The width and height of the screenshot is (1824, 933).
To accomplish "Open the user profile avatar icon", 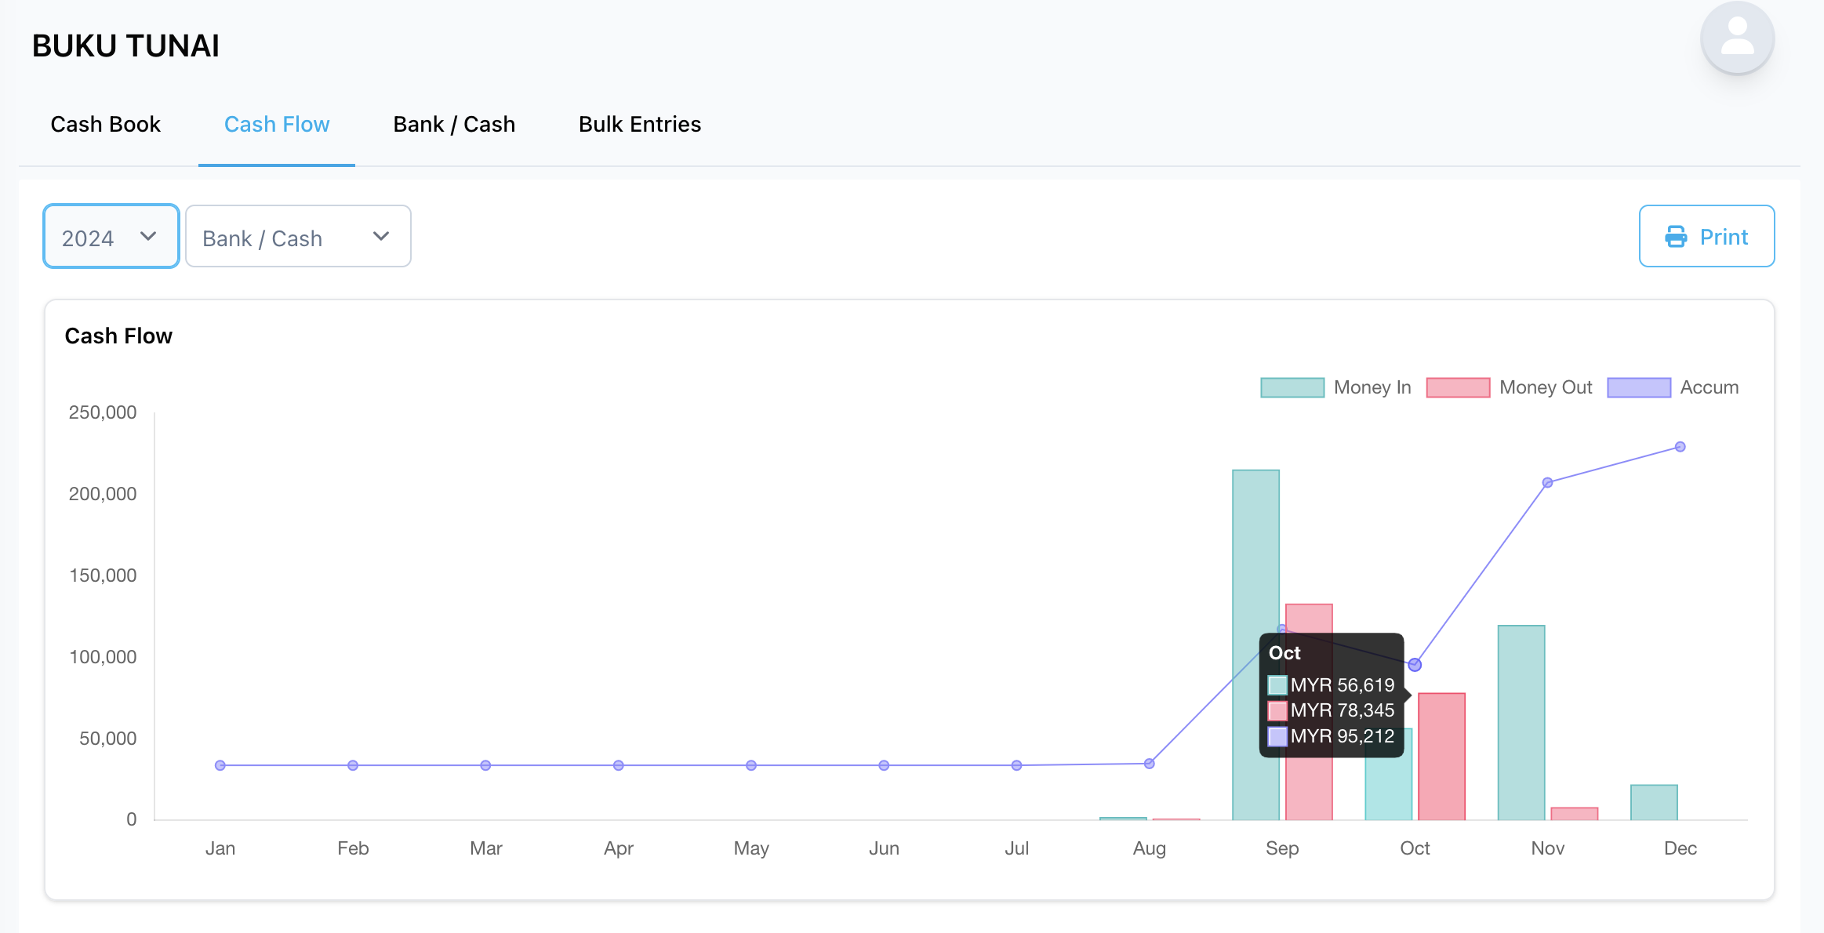I will (1737, 38).
